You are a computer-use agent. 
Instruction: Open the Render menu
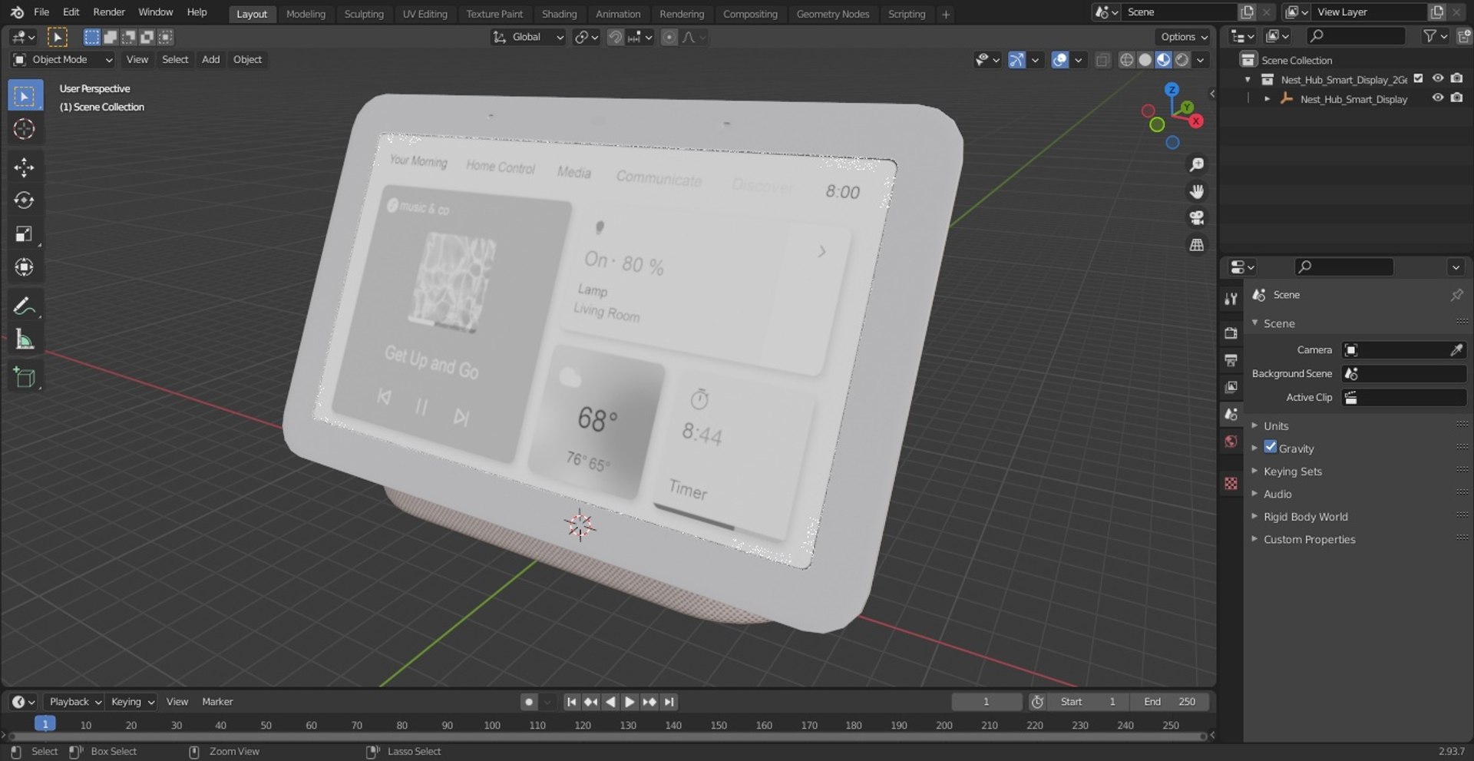(109, 12)
